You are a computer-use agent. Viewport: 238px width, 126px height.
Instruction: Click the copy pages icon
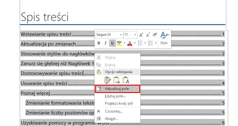[x=99, y=65]
